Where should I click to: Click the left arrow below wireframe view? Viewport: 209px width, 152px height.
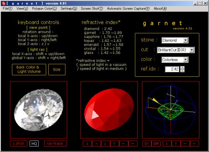pyautogui.click(x=185, y=143)
